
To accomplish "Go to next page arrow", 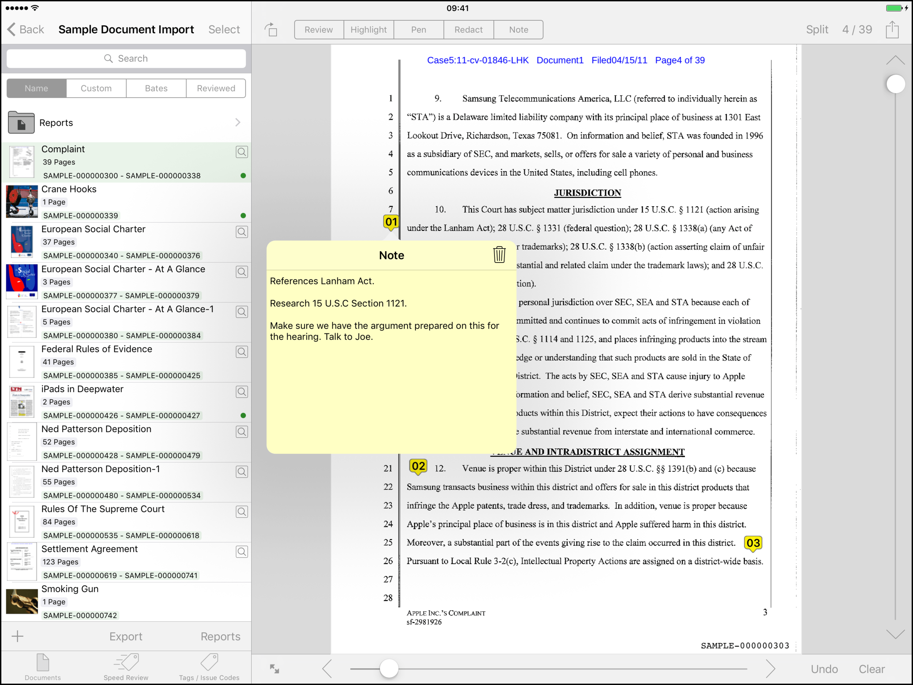I will pos(770,669).
